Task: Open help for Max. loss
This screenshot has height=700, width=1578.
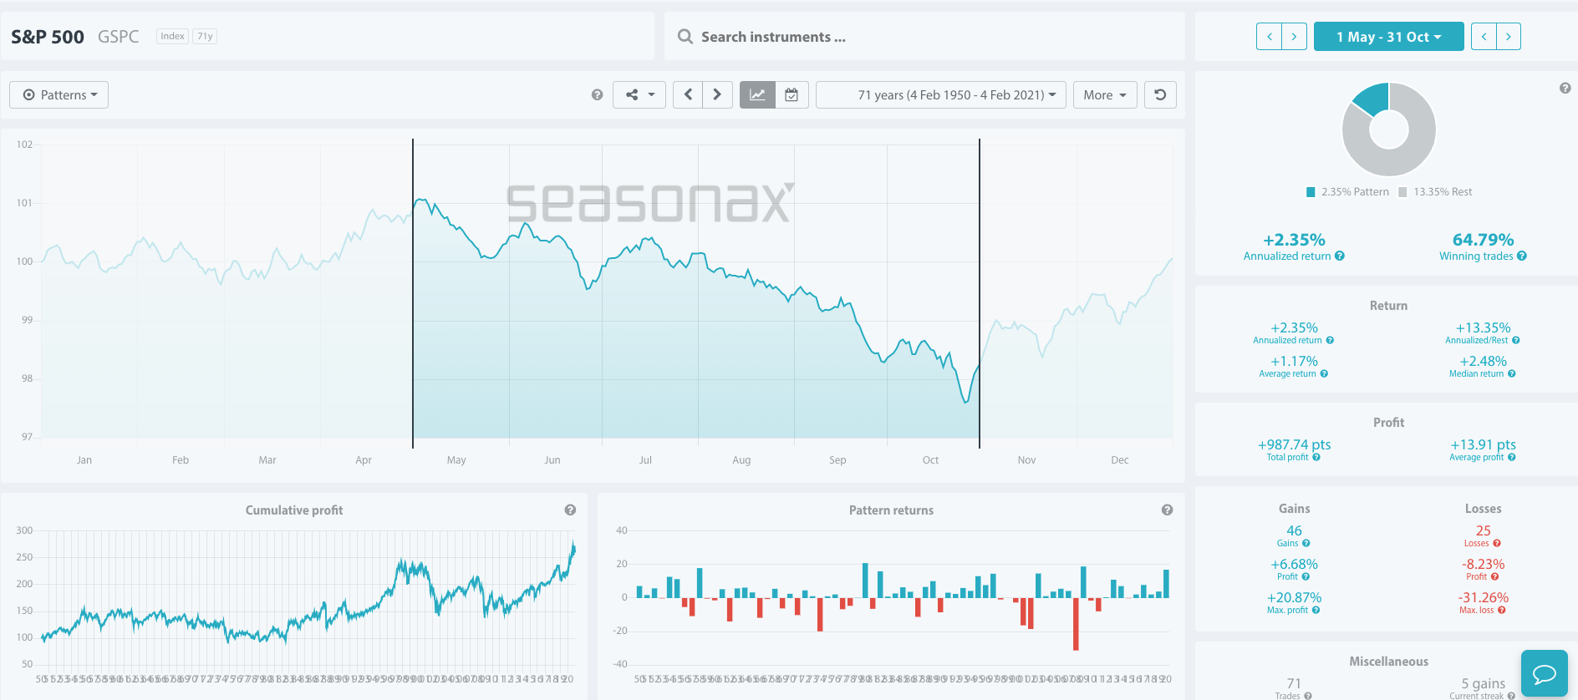Action: coord(1502,611)
